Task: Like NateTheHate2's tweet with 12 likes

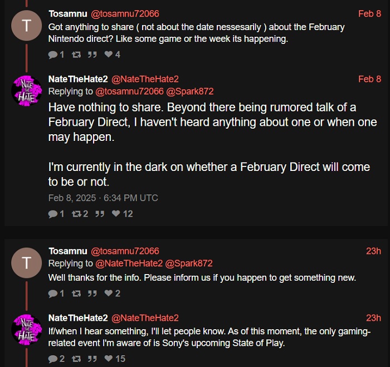Action: click(x=116, y=213)
